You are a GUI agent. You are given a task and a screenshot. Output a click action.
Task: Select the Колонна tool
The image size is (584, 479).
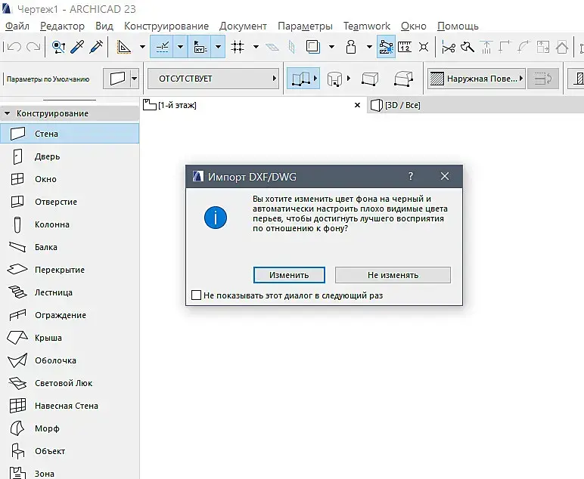[x=70, y=224]
